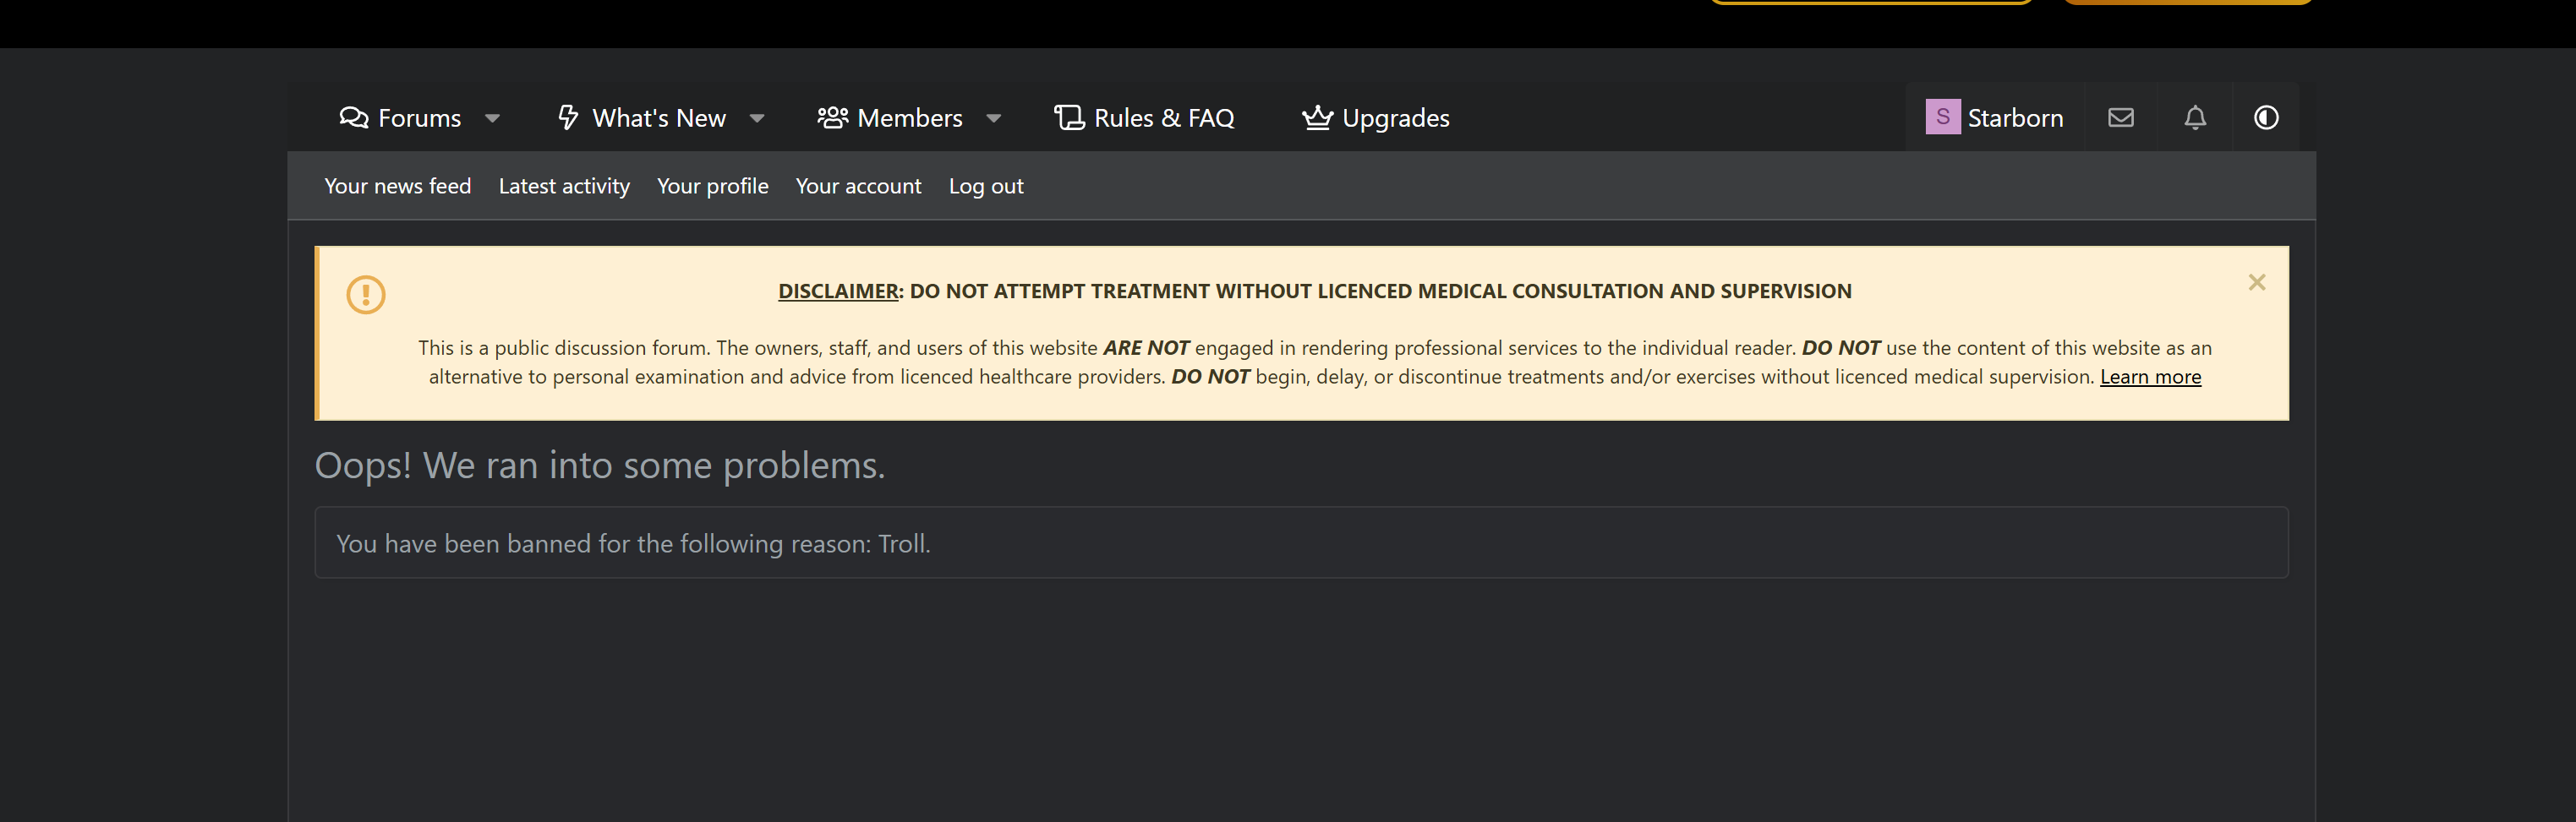
Task: Click the 'You have been banned' message
Action: (x=633, y=543)
